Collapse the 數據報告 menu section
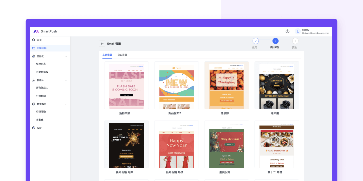The width and height of the screenshot is (363, 181). pos(66,104)
